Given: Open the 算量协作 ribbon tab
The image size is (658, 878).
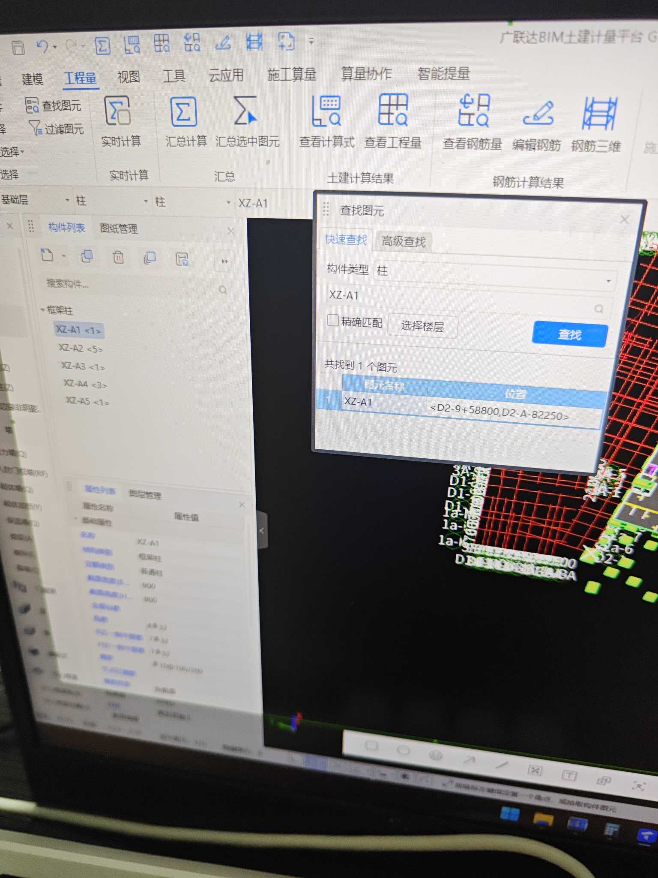Looking at the screenshot, I should [366, 74].
